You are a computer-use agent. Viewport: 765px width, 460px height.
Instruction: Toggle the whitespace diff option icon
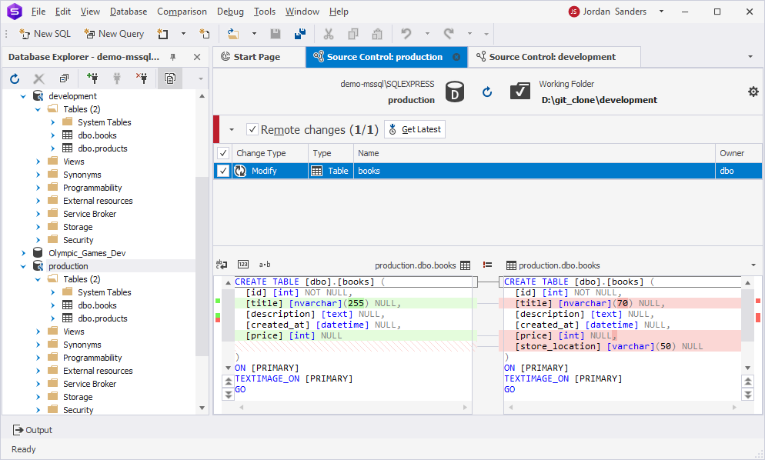click(x=222, y=265)
